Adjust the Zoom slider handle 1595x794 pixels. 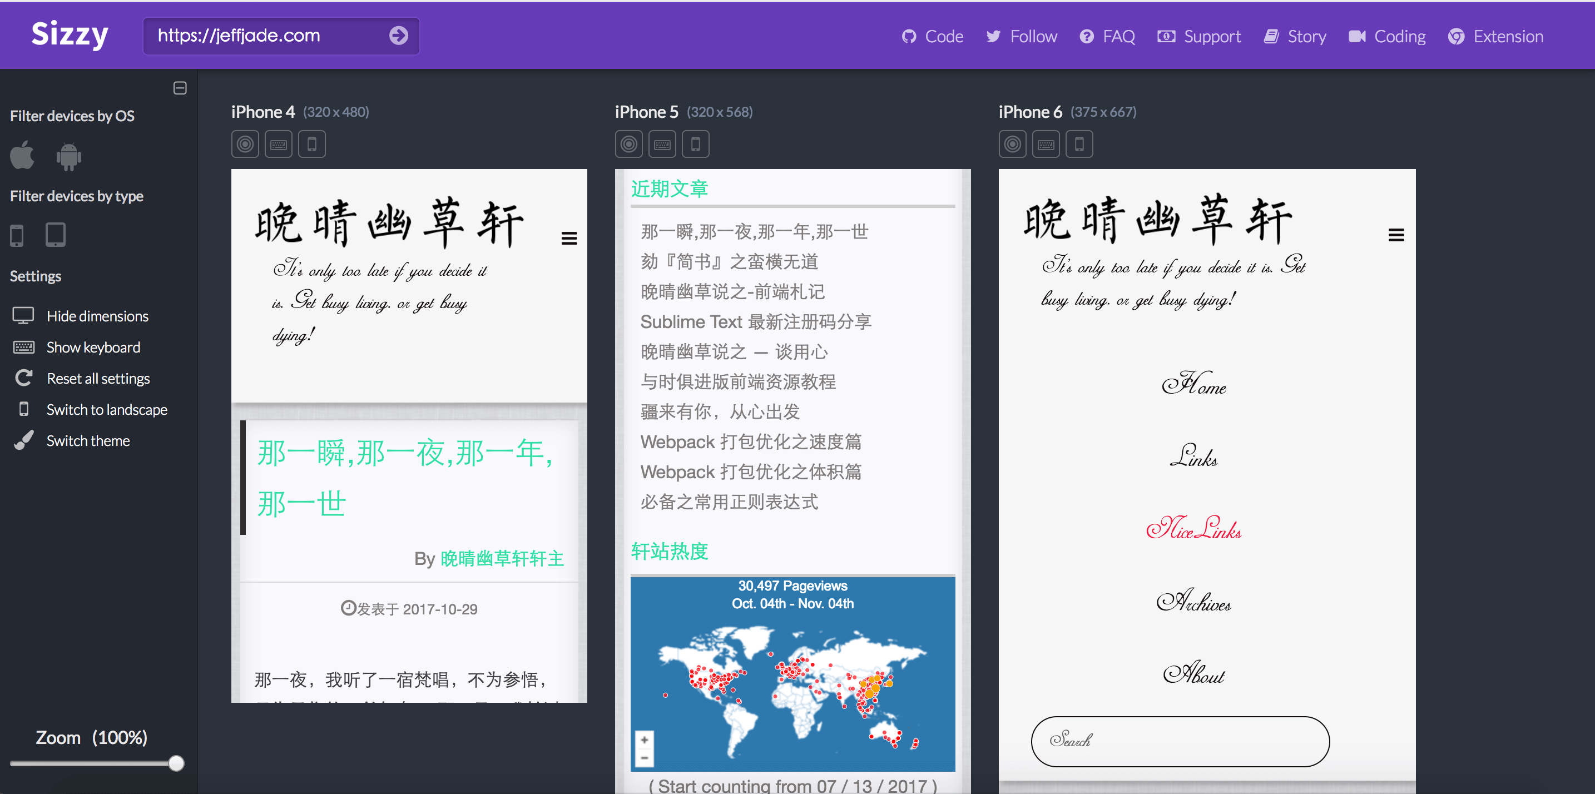(176, 763)
